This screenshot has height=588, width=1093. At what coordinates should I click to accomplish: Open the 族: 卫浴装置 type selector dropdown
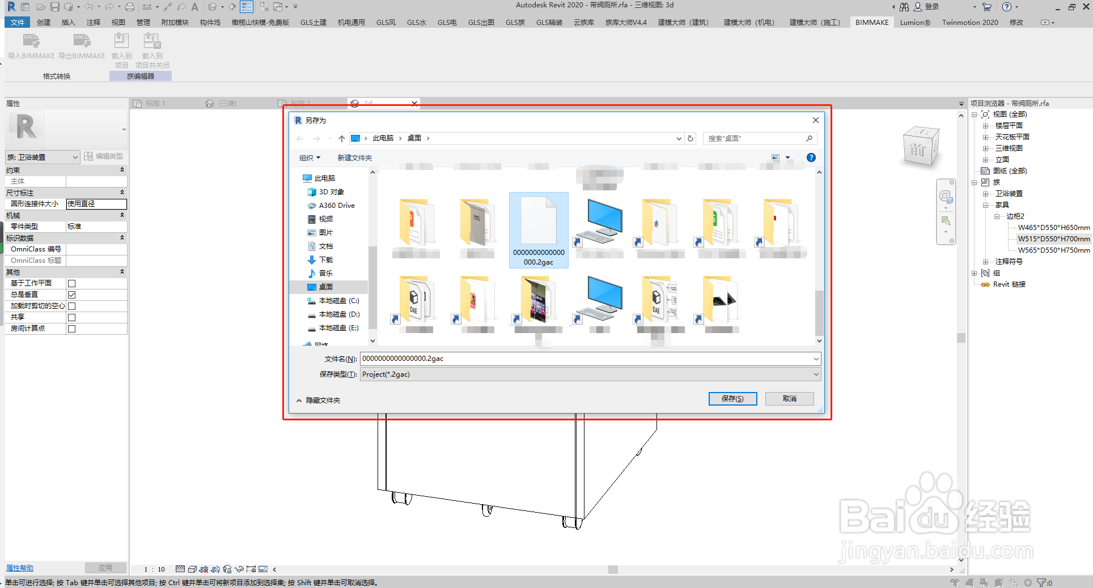43,157
